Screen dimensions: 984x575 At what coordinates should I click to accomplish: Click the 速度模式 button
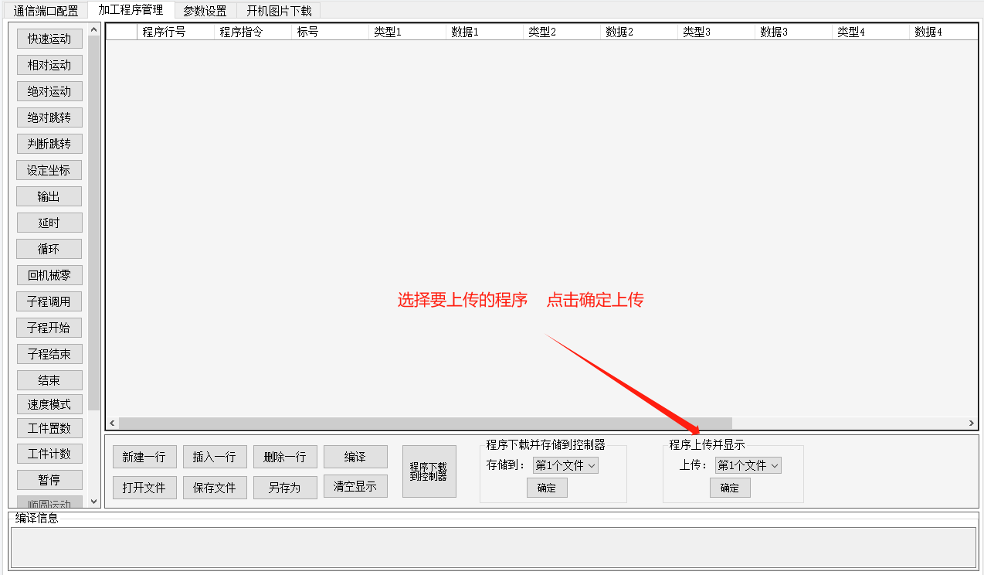(x=49, y=404)
